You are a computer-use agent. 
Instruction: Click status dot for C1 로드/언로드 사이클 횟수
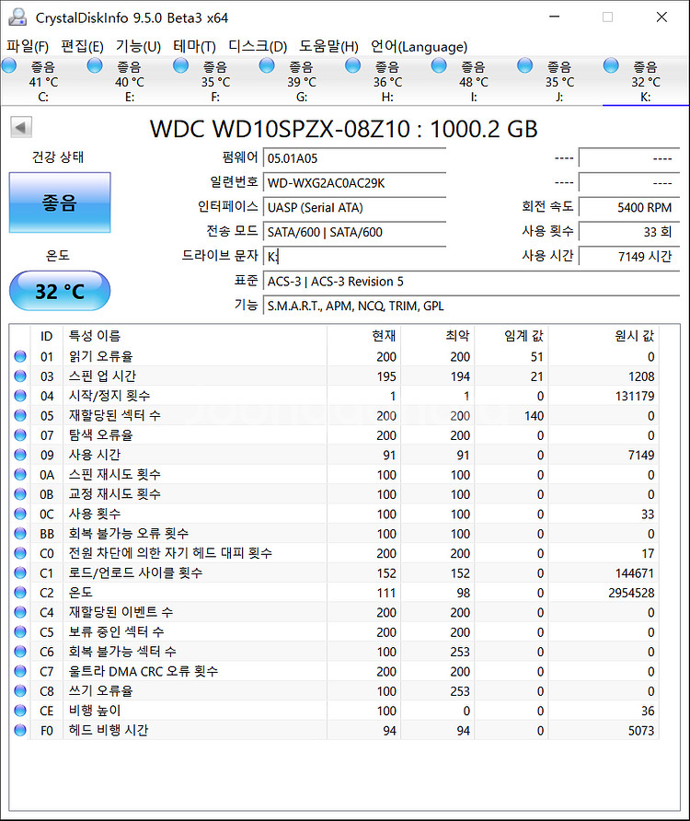pos(20,572)
